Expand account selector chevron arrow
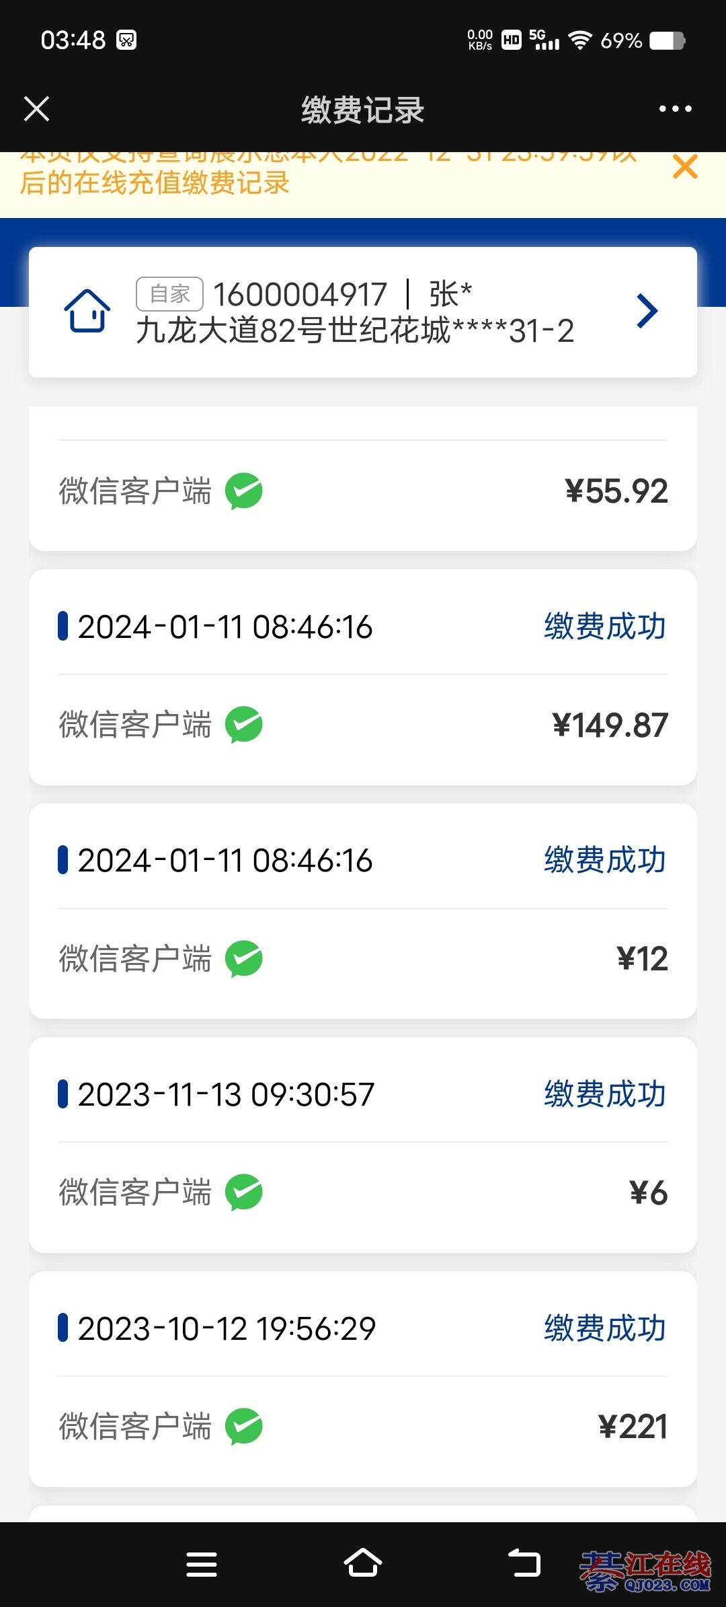726x1607 pixels. pos(647,311)
